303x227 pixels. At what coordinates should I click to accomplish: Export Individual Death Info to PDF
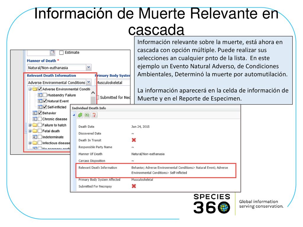pos(94,115)
